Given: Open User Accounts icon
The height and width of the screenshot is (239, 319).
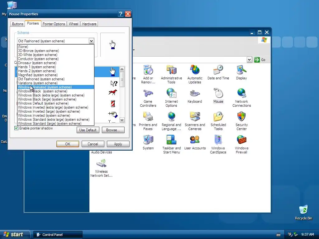Looking at the screenshot, I should click(195, 142).
